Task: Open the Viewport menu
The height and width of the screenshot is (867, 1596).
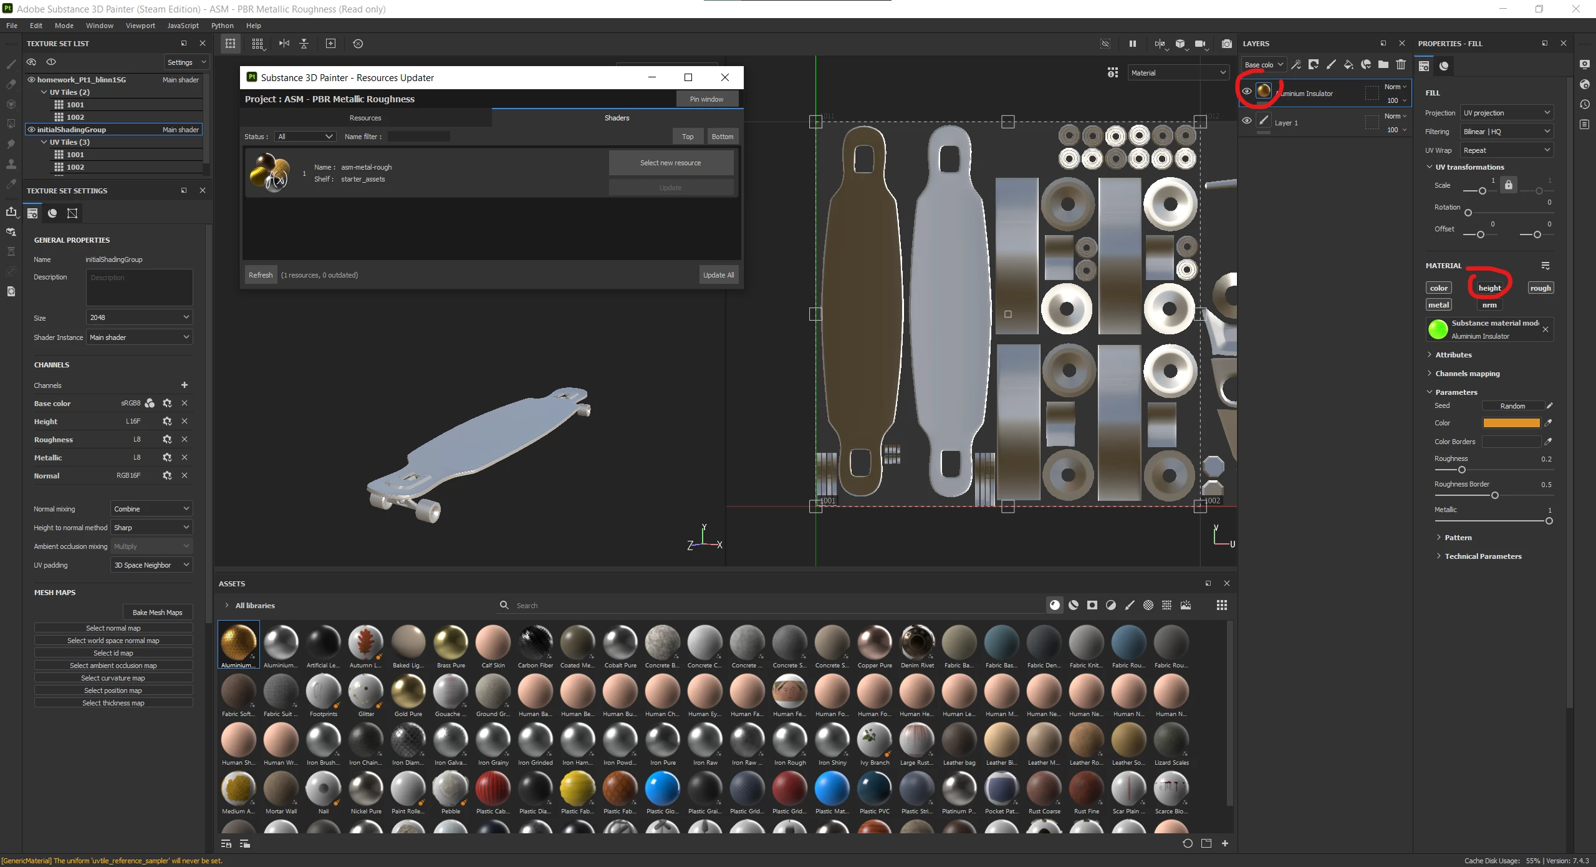Action: coord(140,26)
